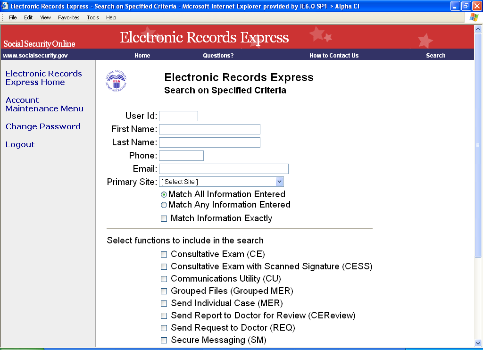The height and width of the screenshot is (350, 483).
Task: Focus the First Name text box
Action: (209, 129)
